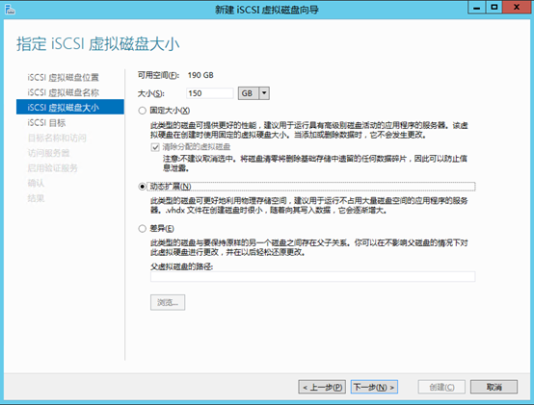The image size is (534, 405).
Task: Click the 父虚拟磁盘的路径 text field
Action: 312,276
